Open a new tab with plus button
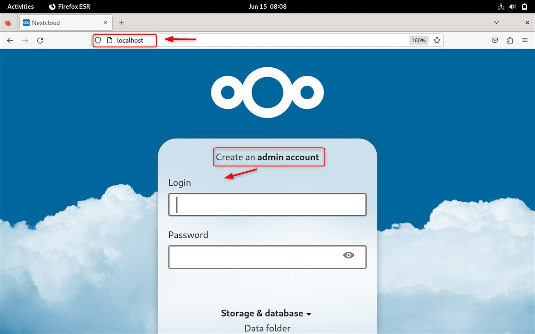 121,23
